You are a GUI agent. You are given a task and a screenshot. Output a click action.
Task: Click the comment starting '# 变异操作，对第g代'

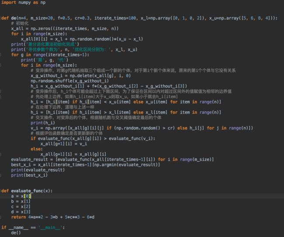(133, 71)
